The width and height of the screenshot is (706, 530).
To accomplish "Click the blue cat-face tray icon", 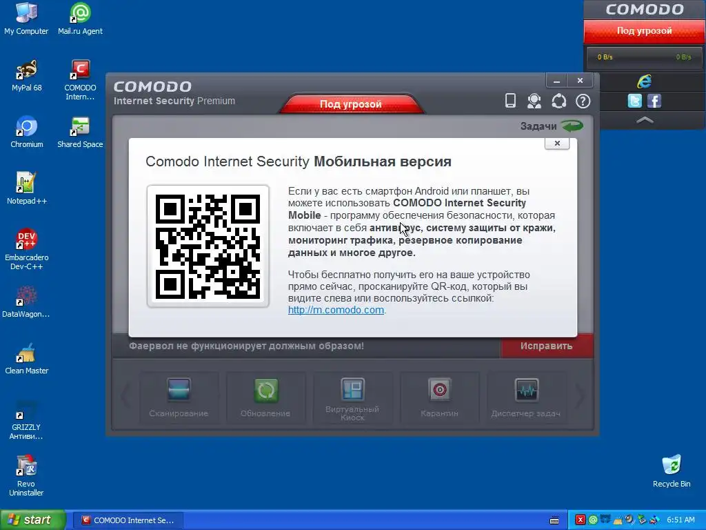I will 605,520.
